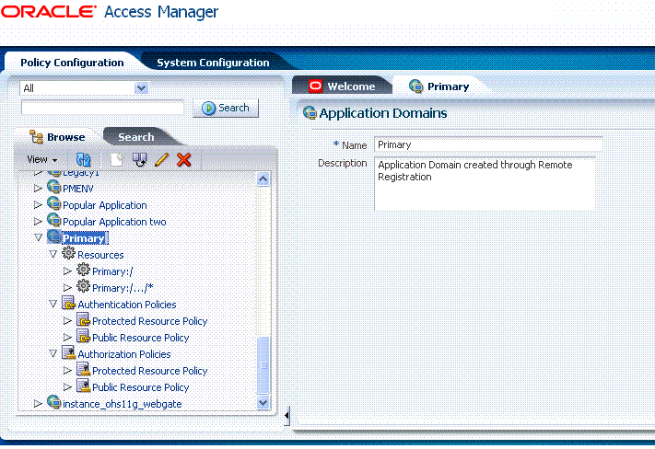Select the Primary:/.../* resource item
The image size is (655, 449).
click(123, 288)
